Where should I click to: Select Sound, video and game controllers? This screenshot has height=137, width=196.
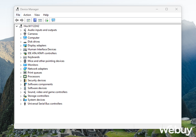point(47,92)
